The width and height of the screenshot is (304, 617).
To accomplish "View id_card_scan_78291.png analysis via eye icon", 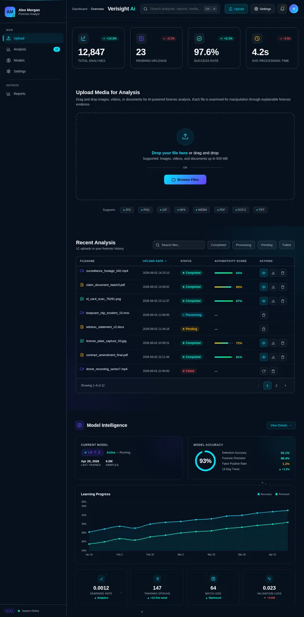I will (264, 301).
